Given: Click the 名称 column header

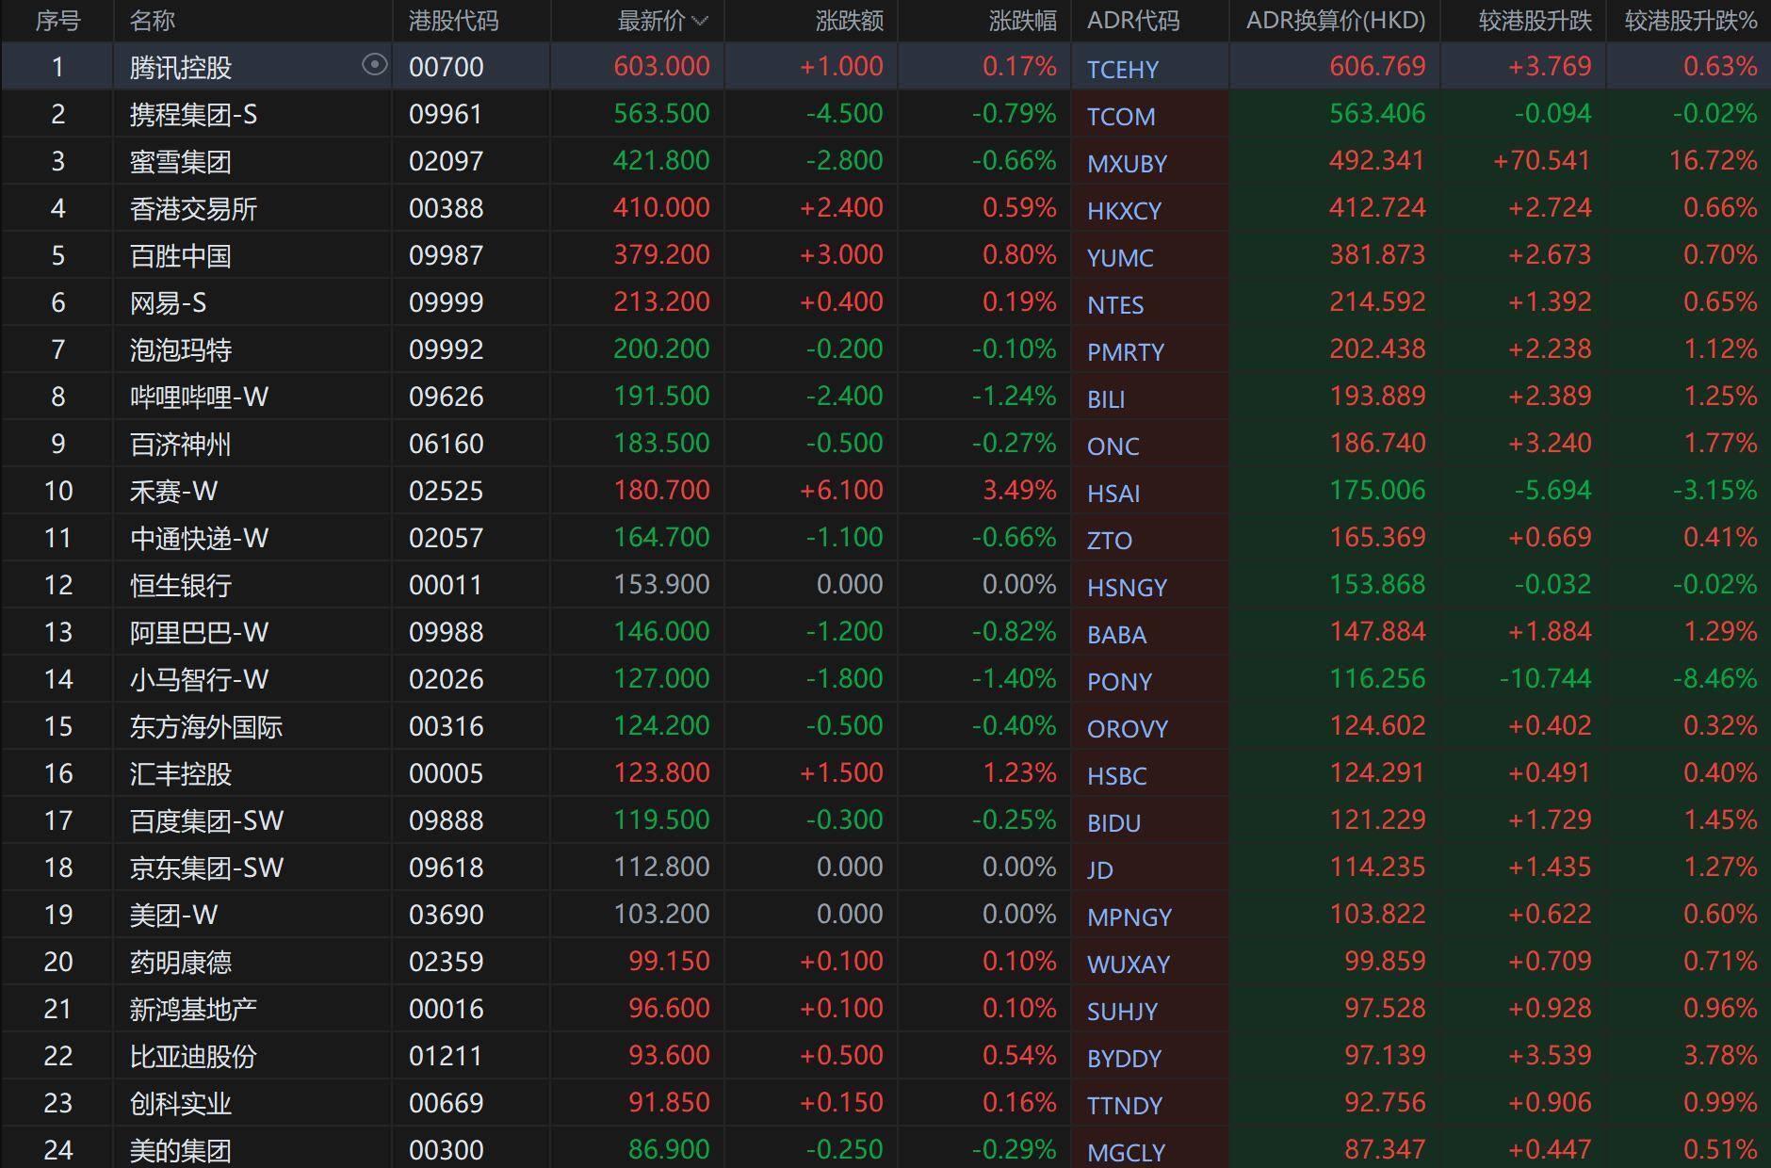Looking at the screenshot, I should click(x=153, y=21).
